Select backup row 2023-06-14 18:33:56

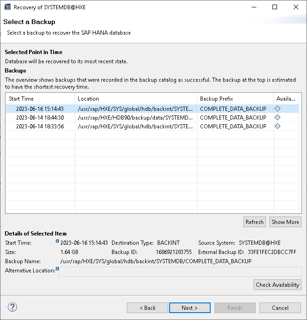(x=153, y=127)
